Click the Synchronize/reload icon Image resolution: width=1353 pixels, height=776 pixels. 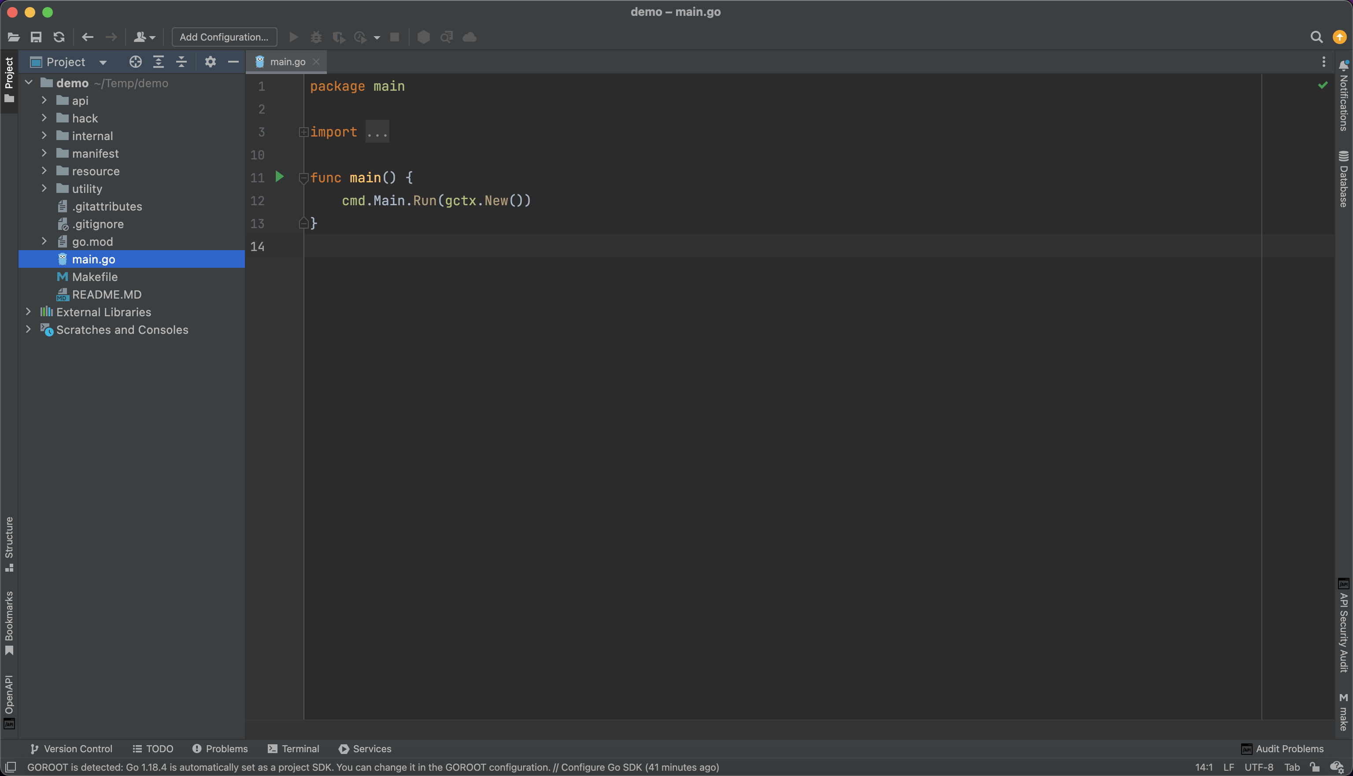[x=59, y=37]
